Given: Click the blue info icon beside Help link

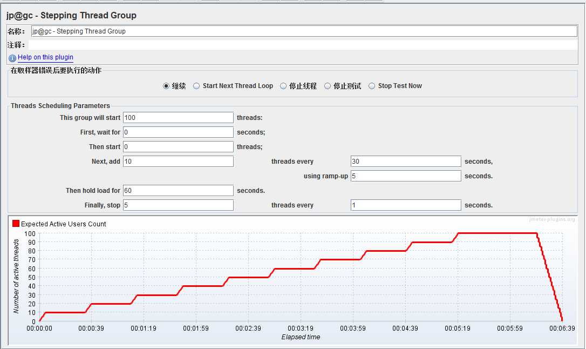Looking at the screenshot, I should [12, 58].
